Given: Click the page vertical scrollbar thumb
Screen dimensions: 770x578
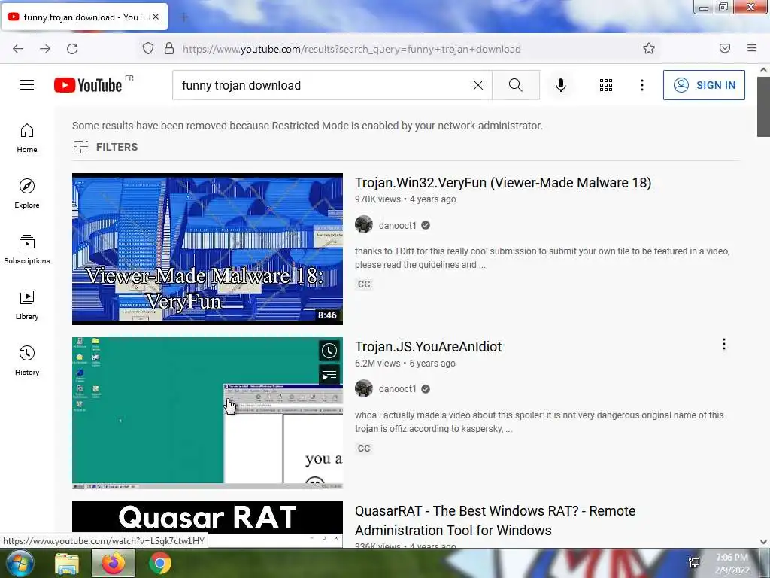Looking at the screenshot, I should coord(763,107).
